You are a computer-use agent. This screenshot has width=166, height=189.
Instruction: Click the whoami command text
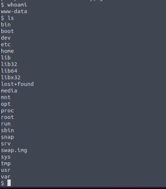17,5
